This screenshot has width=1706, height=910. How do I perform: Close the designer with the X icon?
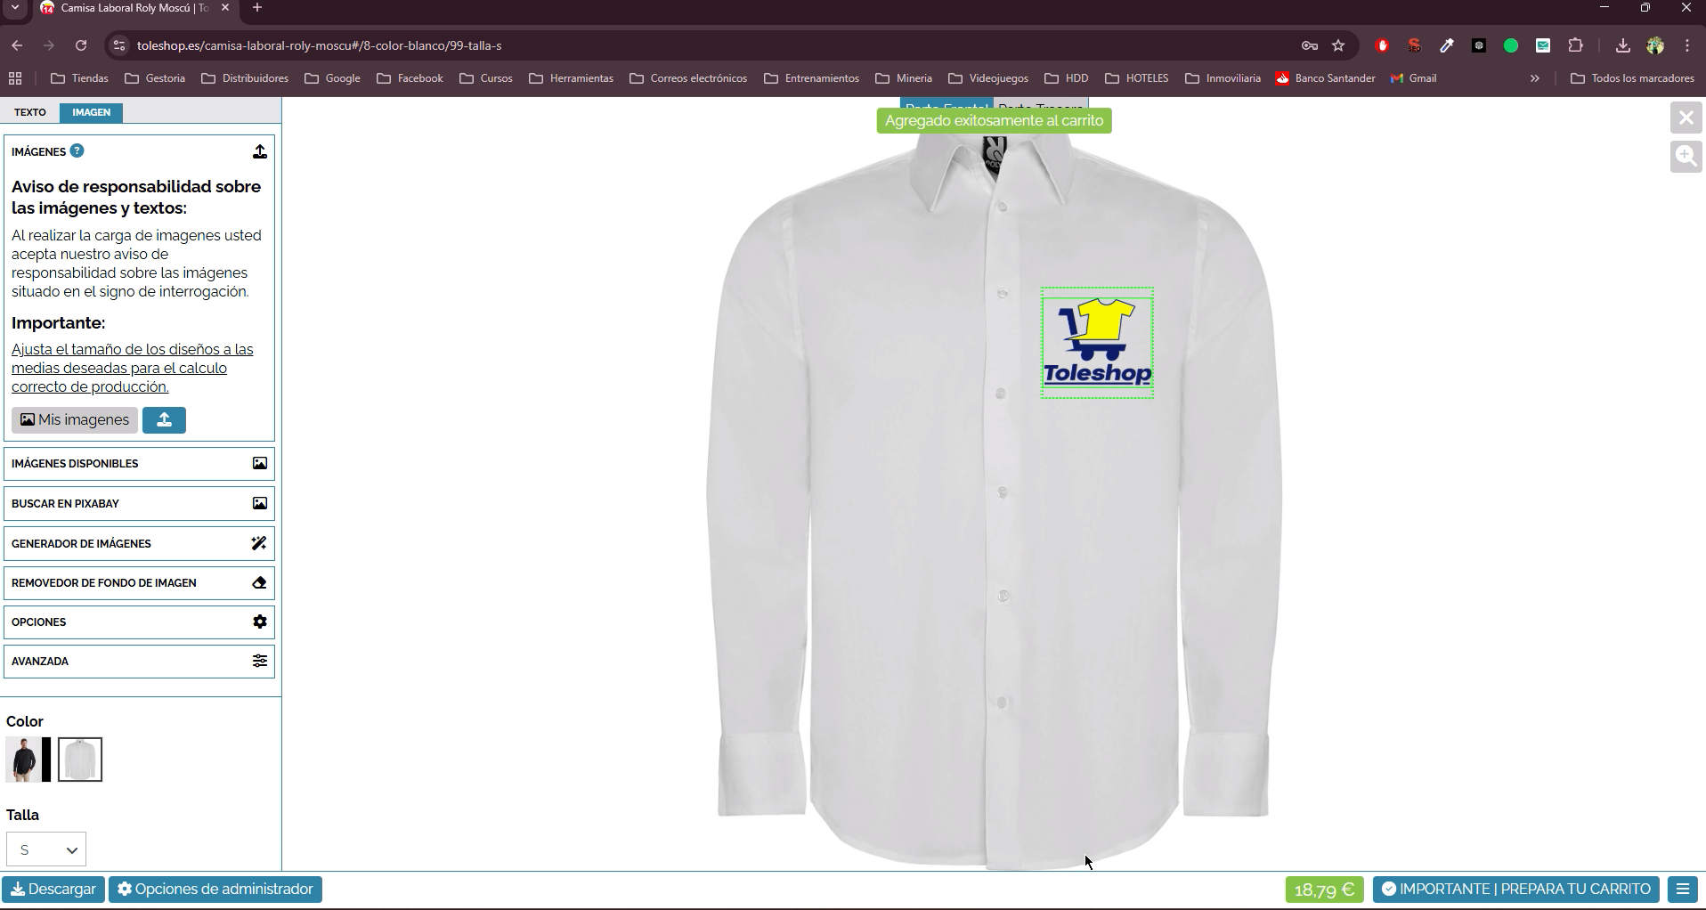pyautogui.click(x=1686, y=118)
